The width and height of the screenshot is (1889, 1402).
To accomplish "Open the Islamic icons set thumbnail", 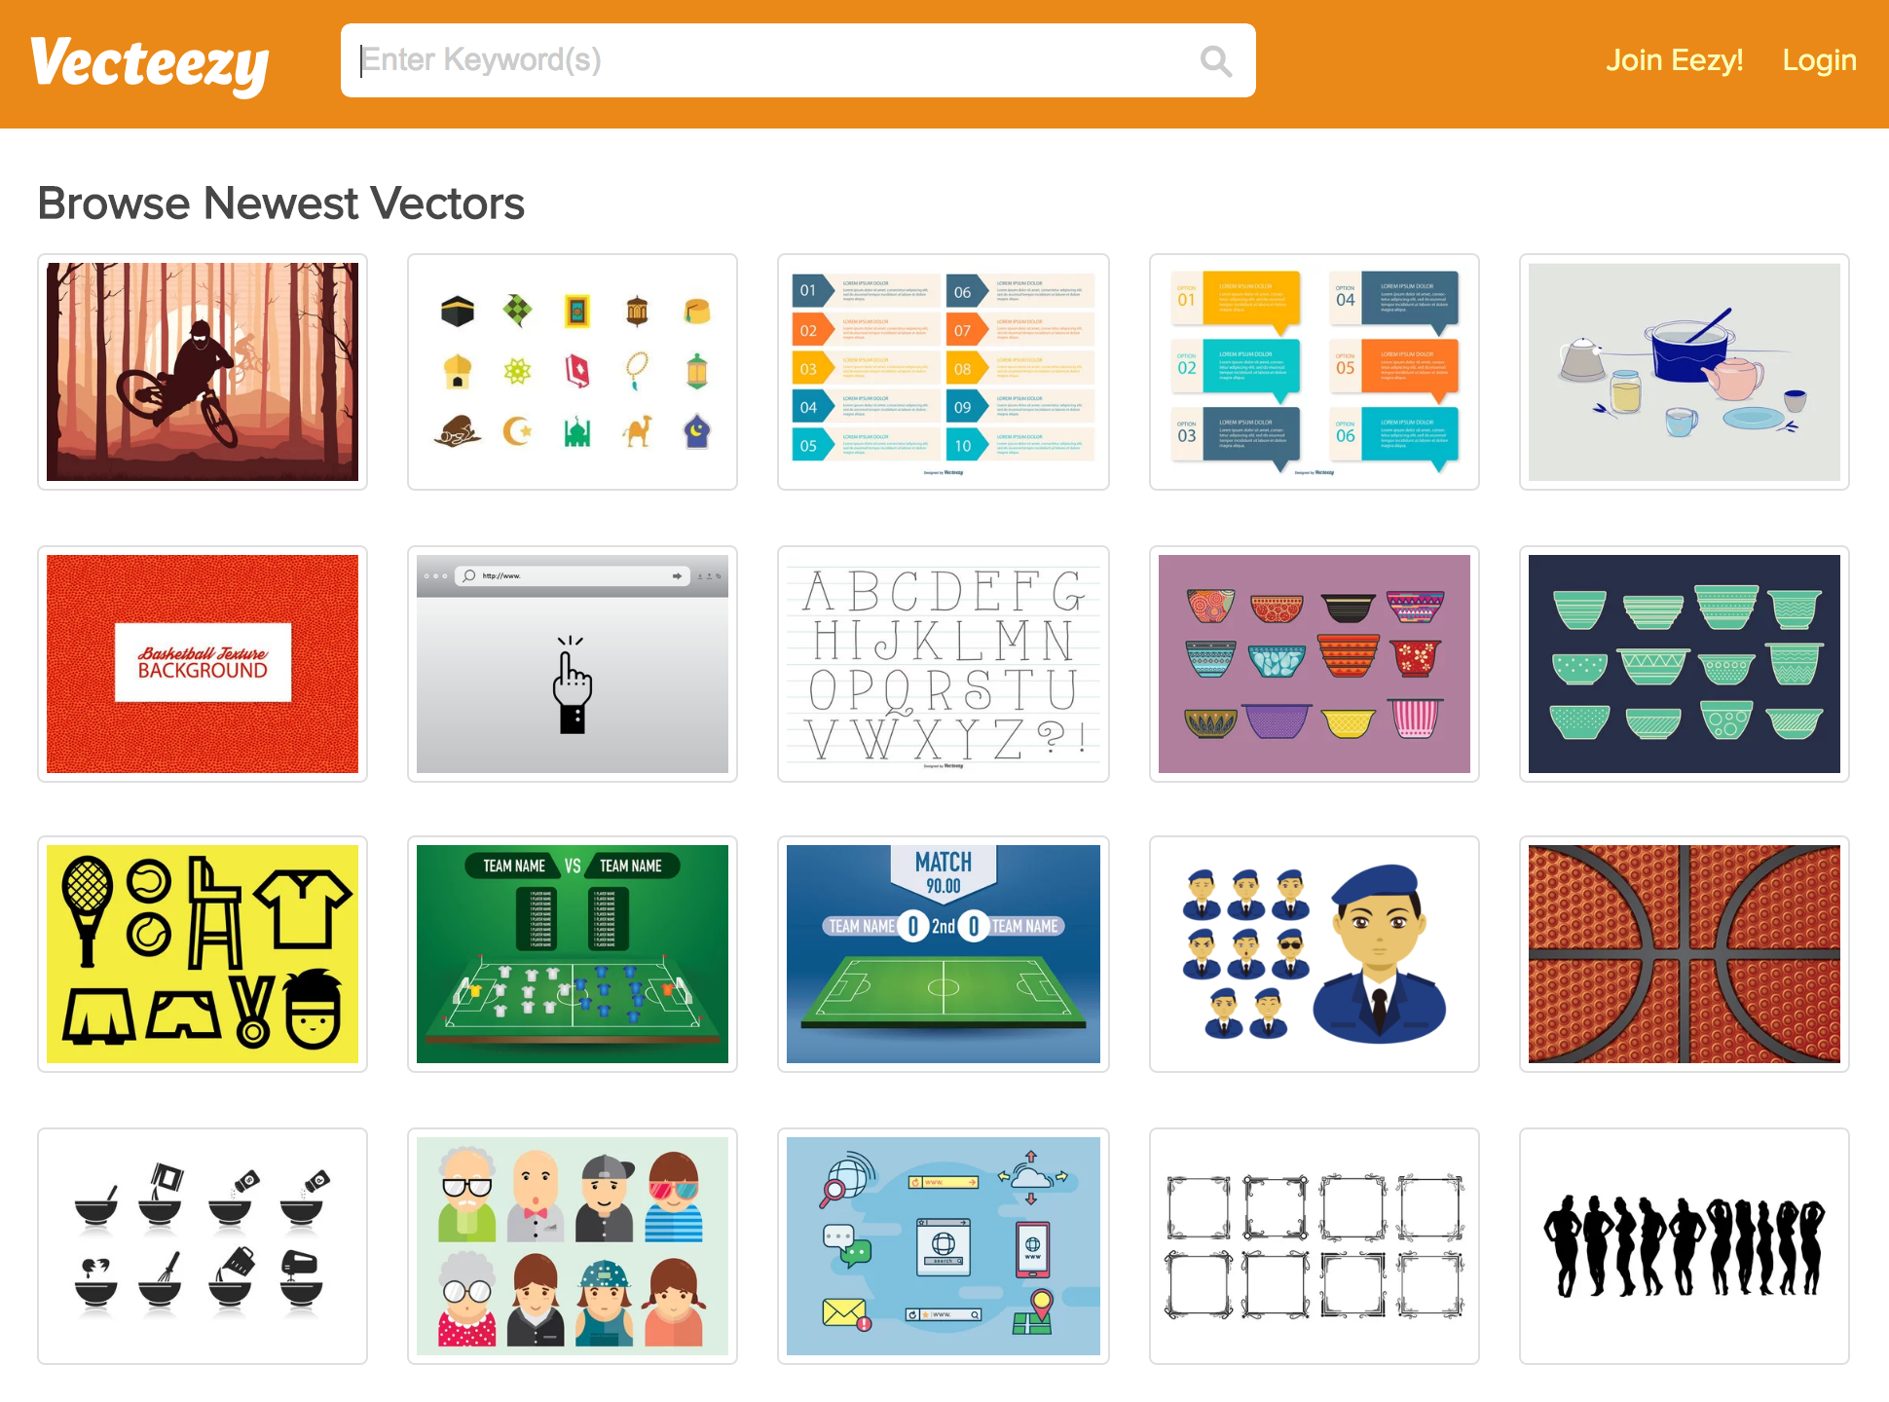I will tap(573, 372).
